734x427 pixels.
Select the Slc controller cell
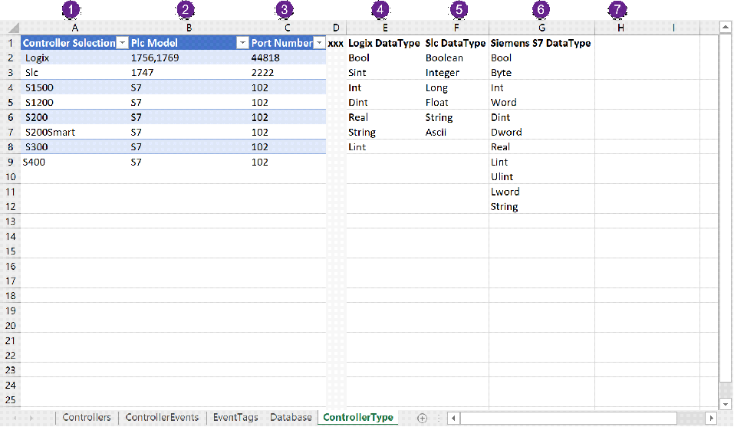(75, 73)
